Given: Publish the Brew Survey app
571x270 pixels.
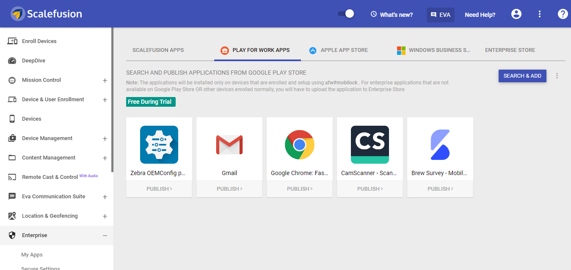Looking at the screenshot, I should (440, 189).
